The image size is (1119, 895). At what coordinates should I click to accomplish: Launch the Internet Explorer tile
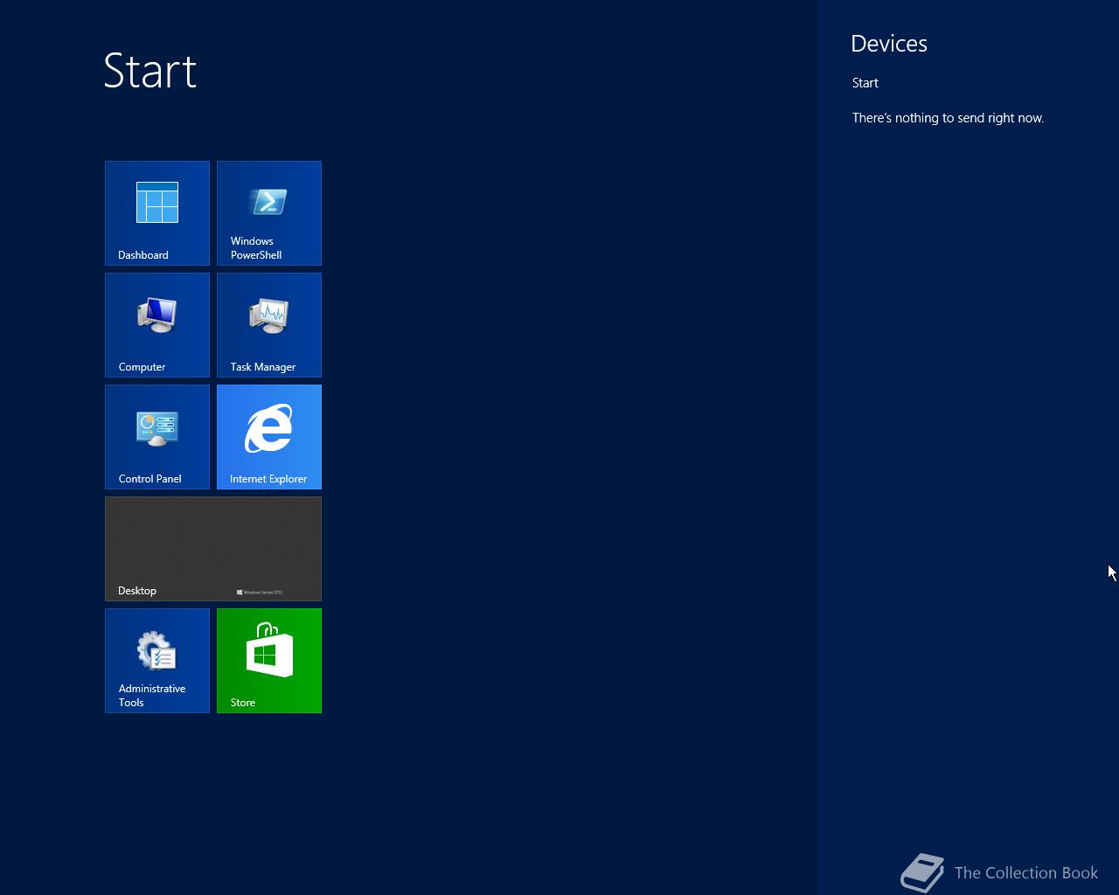click(269, 437)
